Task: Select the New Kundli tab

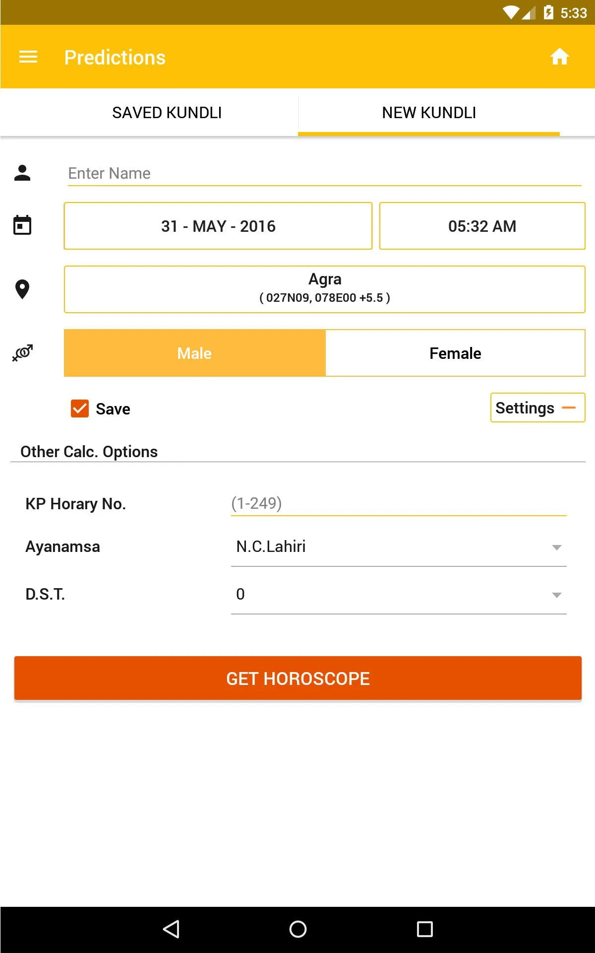Action: pyautogui.click(x=429, y=113)
